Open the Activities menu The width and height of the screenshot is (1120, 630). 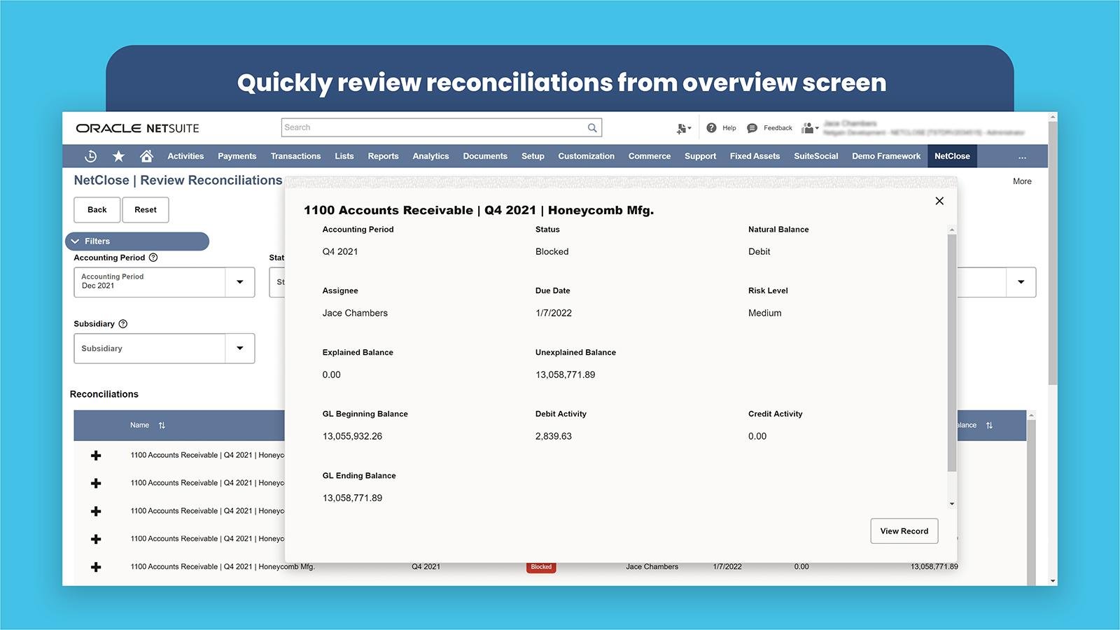(185, 156)
